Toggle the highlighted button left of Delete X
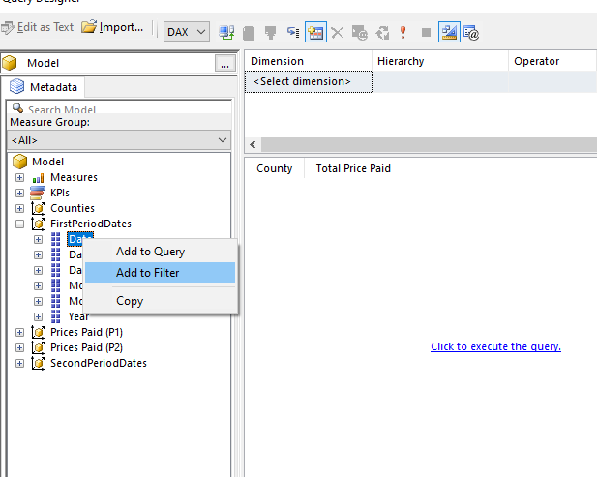Screen dimensions: 597x477 [x=315, y=32]
